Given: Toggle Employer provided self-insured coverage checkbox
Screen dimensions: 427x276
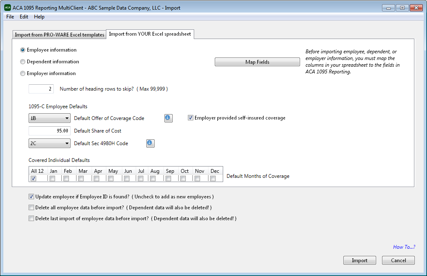Looking at the screenshot, I should (190, 118).
